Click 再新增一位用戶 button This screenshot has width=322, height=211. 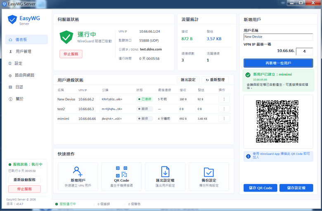click(x=278, y=63)
